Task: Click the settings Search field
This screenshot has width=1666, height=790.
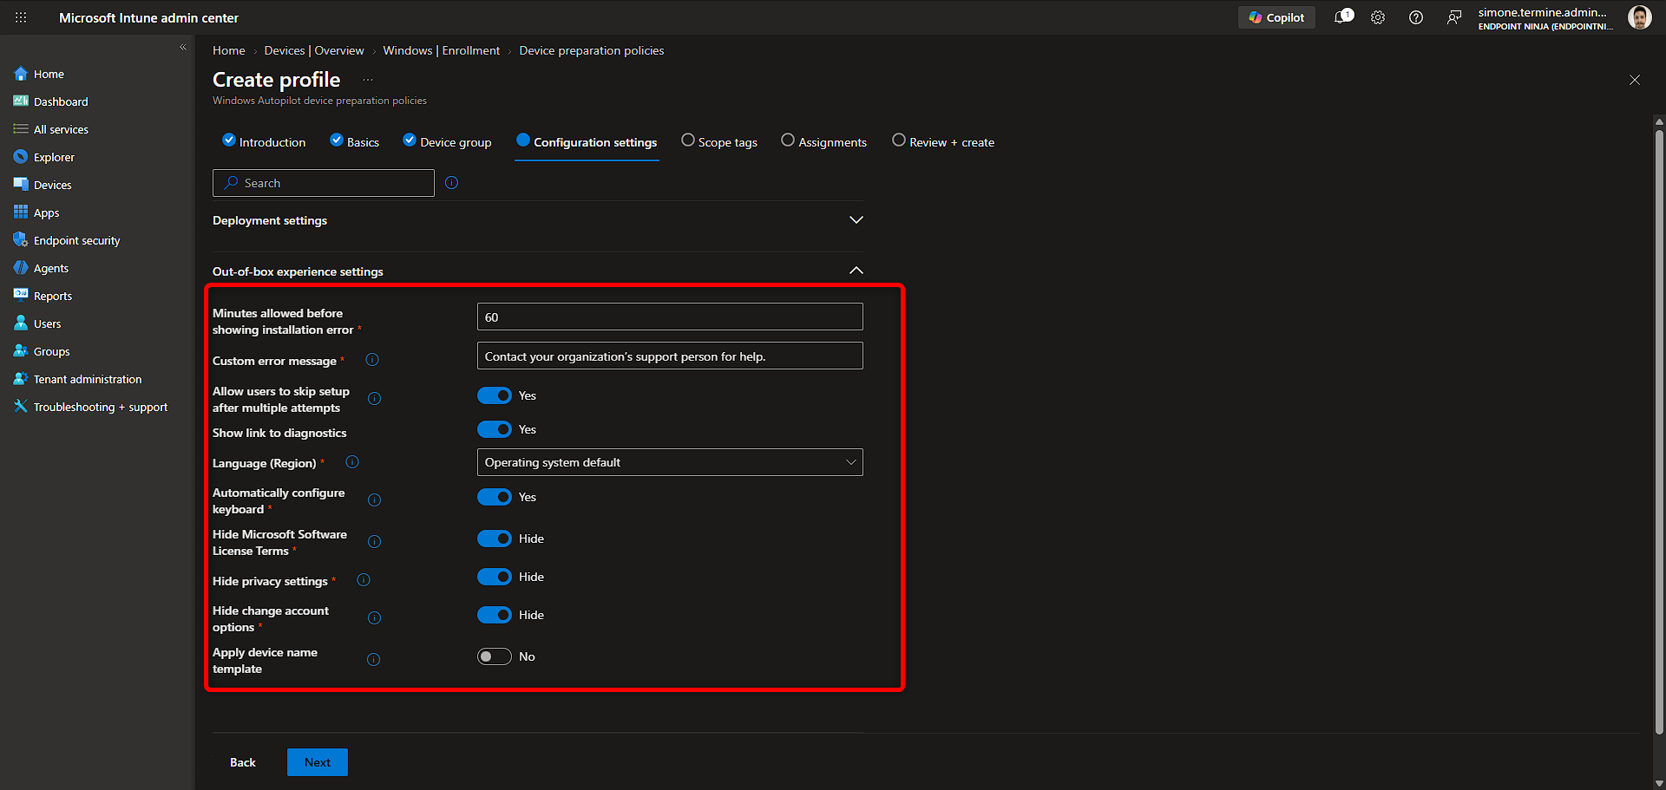Action: [324, 183]
